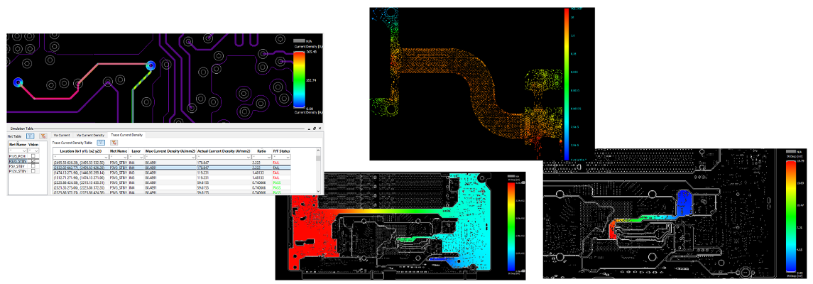Apply filter for Trace Current Density Table
The width and height of the screenshot is (813, 284).
101,143
